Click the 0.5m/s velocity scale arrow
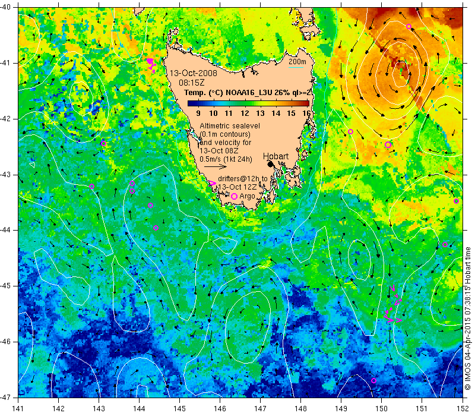 click(x=216, y=166)
